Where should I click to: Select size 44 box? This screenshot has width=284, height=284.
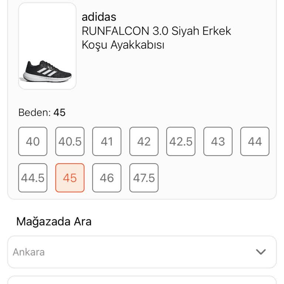[x=255, y=141]
